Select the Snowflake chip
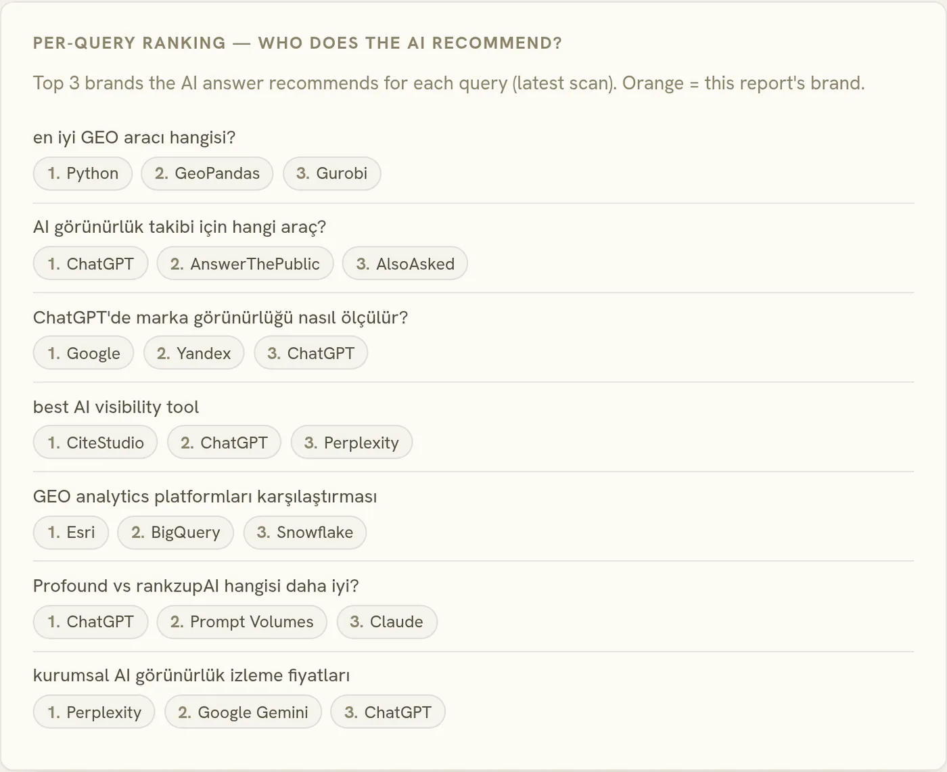The height and width of the screenshot is (772, 947). point(305,532)
